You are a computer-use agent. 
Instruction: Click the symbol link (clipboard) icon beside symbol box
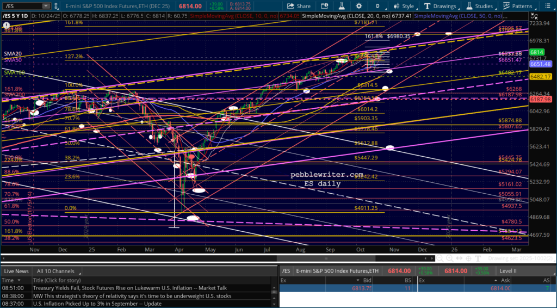pyautogui.click(x=57, y=6)
